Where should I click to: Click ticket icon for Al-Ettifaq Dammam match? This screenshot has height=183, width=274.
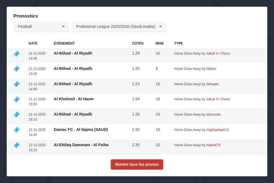point(17,145)
